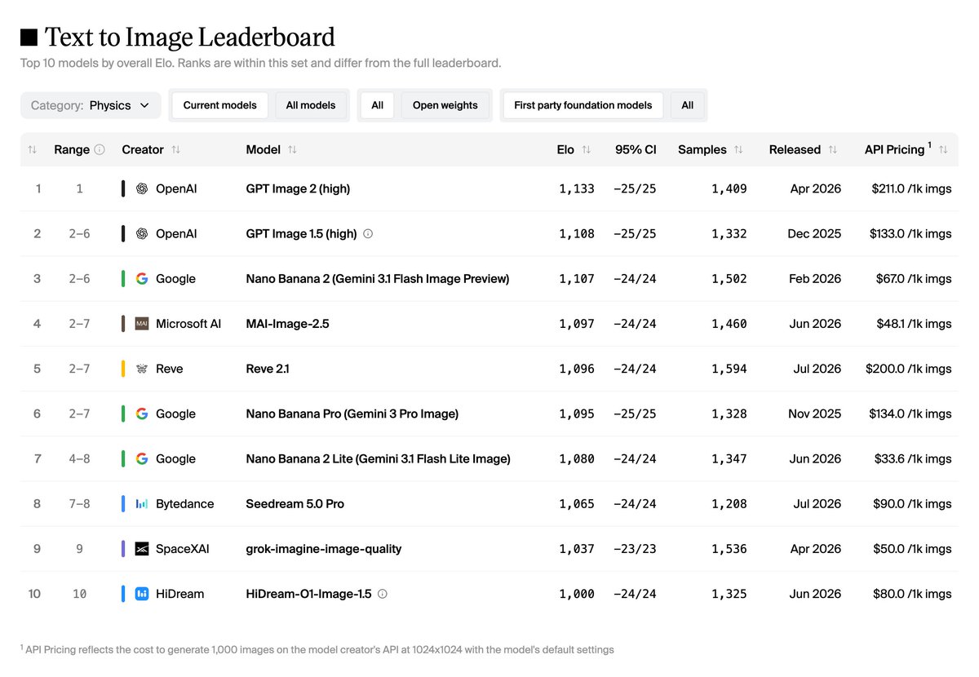
Task: Sort by Elo column arrows
Action: pyautogui.click(x=586, y=150)
